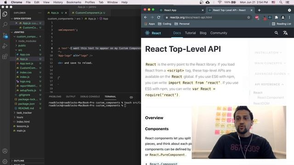Viewport: 294px width, 165px height.
Task: Bookmark page with star icon
Action: 249,17
